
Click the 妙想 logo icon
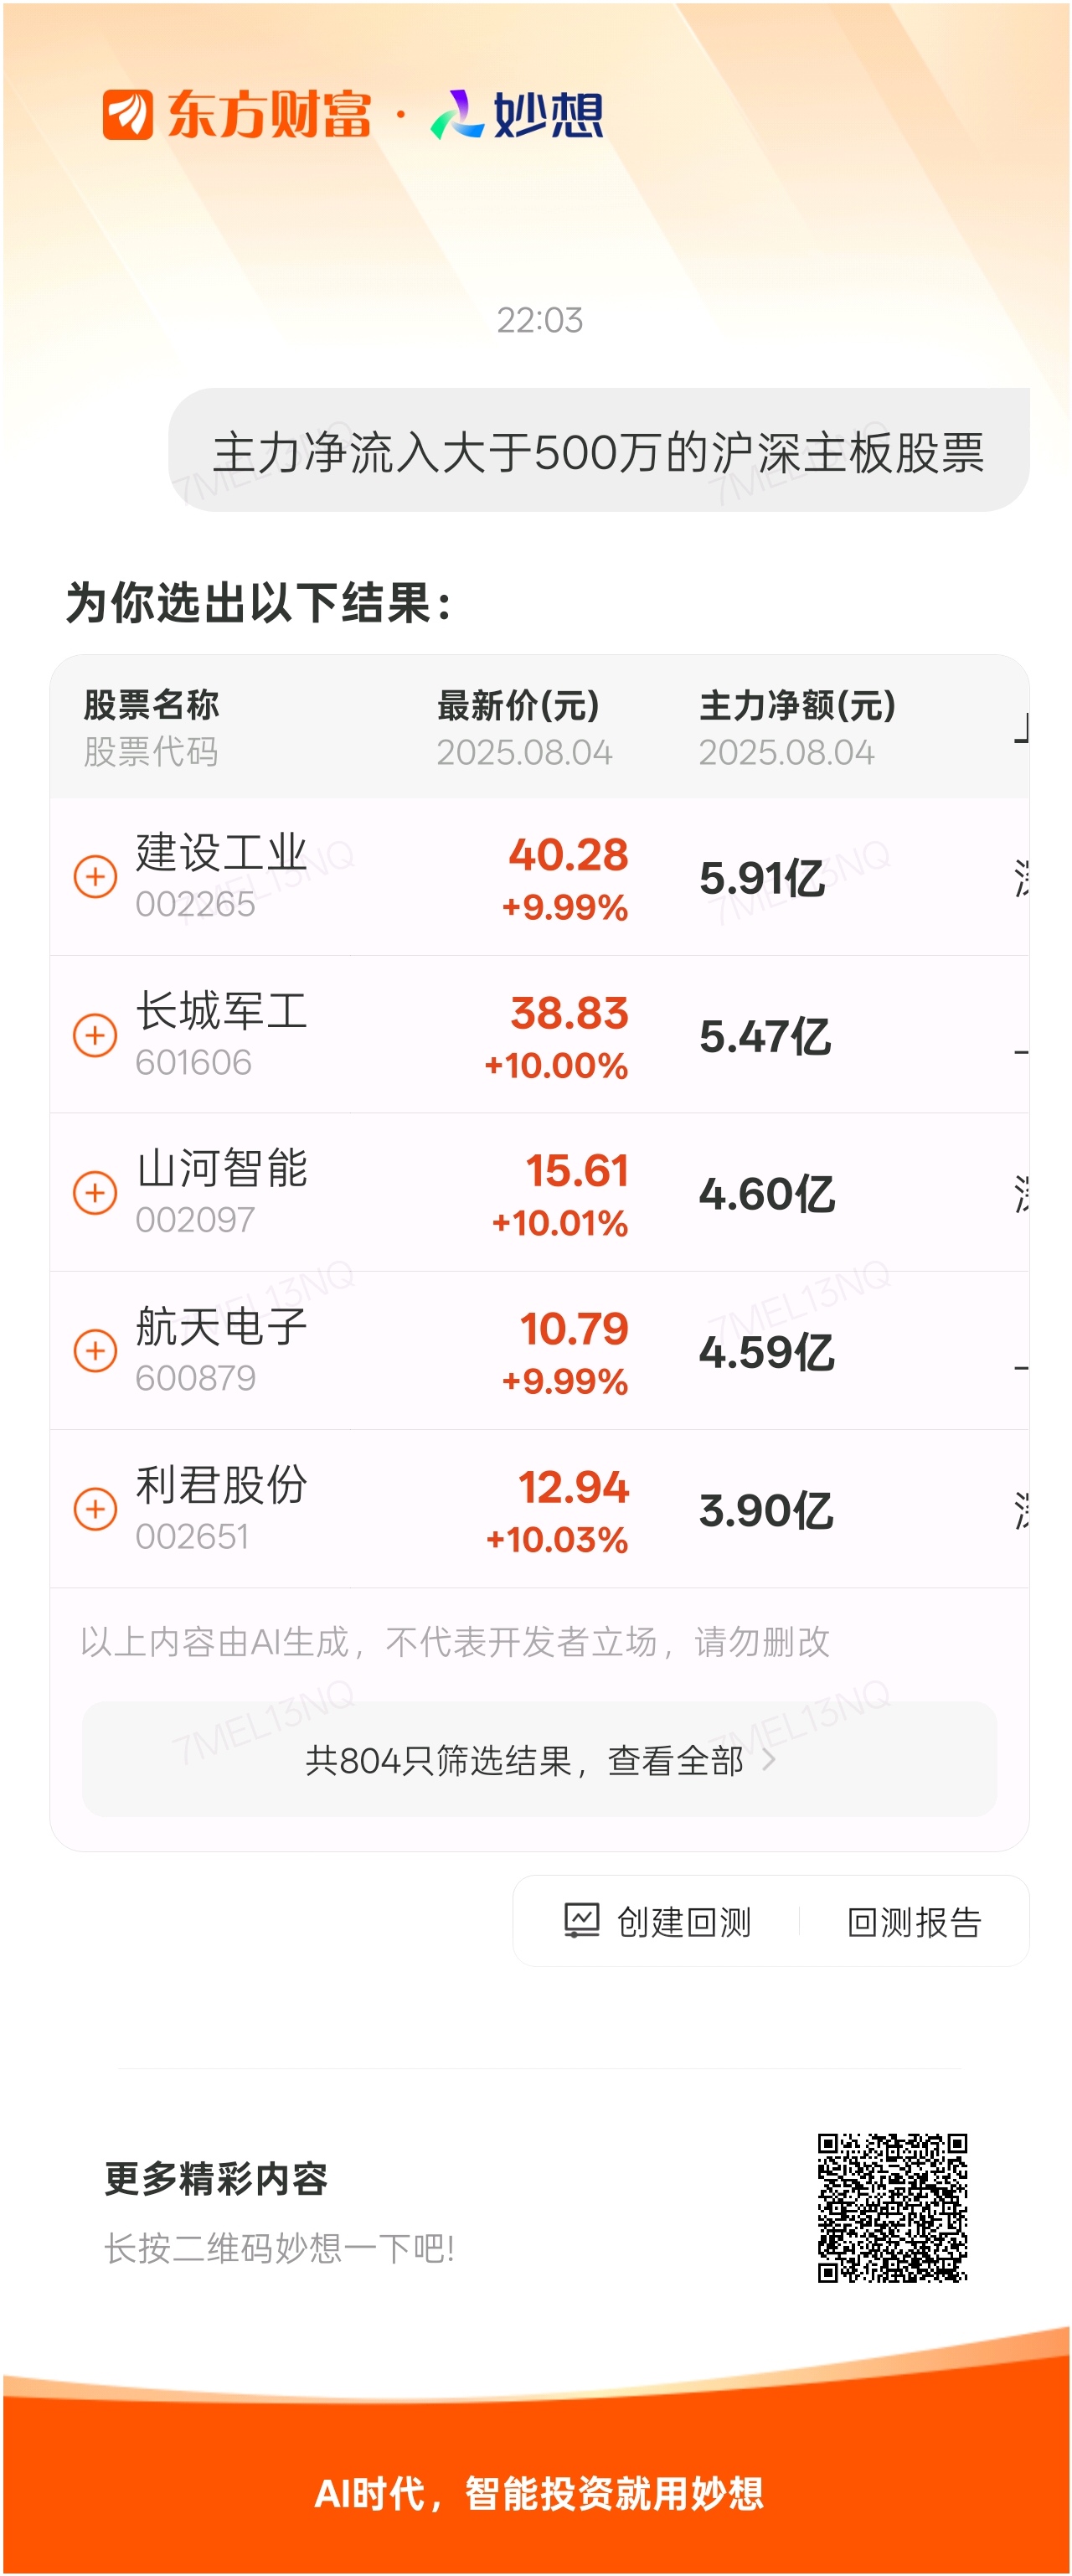(457, 114)
